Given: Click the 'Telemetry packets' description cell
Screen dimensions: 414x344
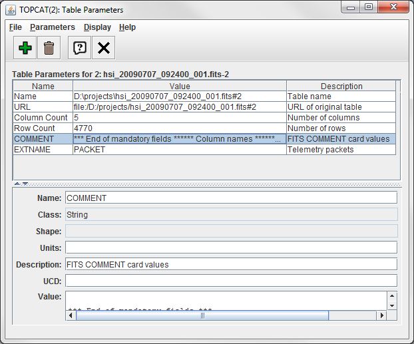Looking at the screenshot, I should [x=341, y=150].
